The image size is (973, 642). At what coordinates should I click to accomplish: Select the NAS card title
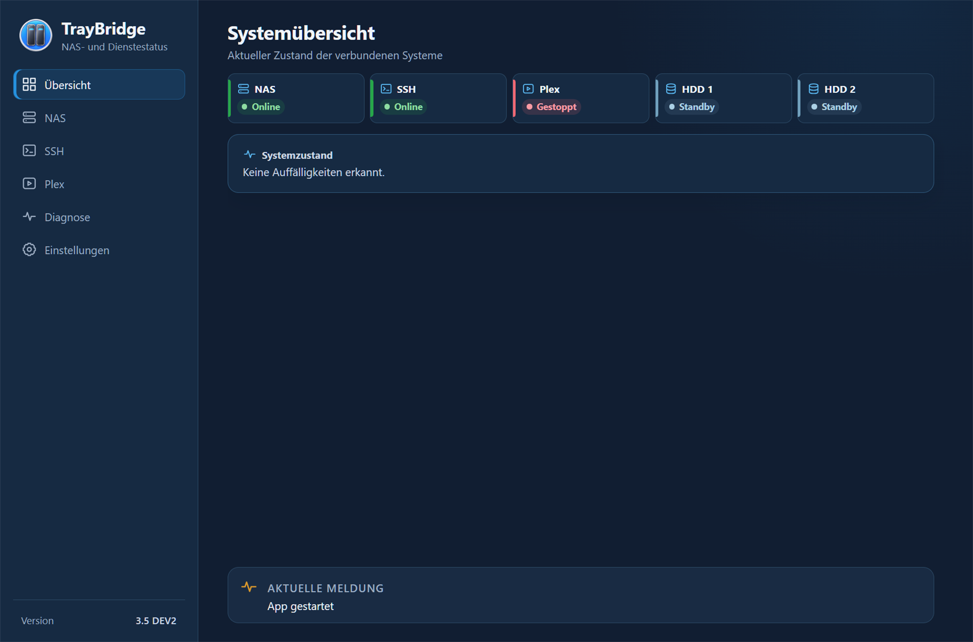[265, 89]
